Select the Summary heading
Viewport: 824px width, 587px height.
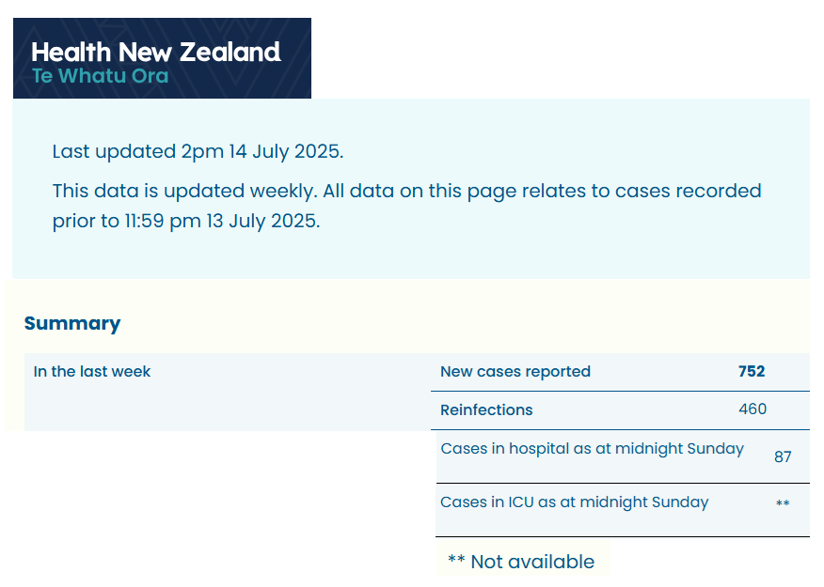72,323
